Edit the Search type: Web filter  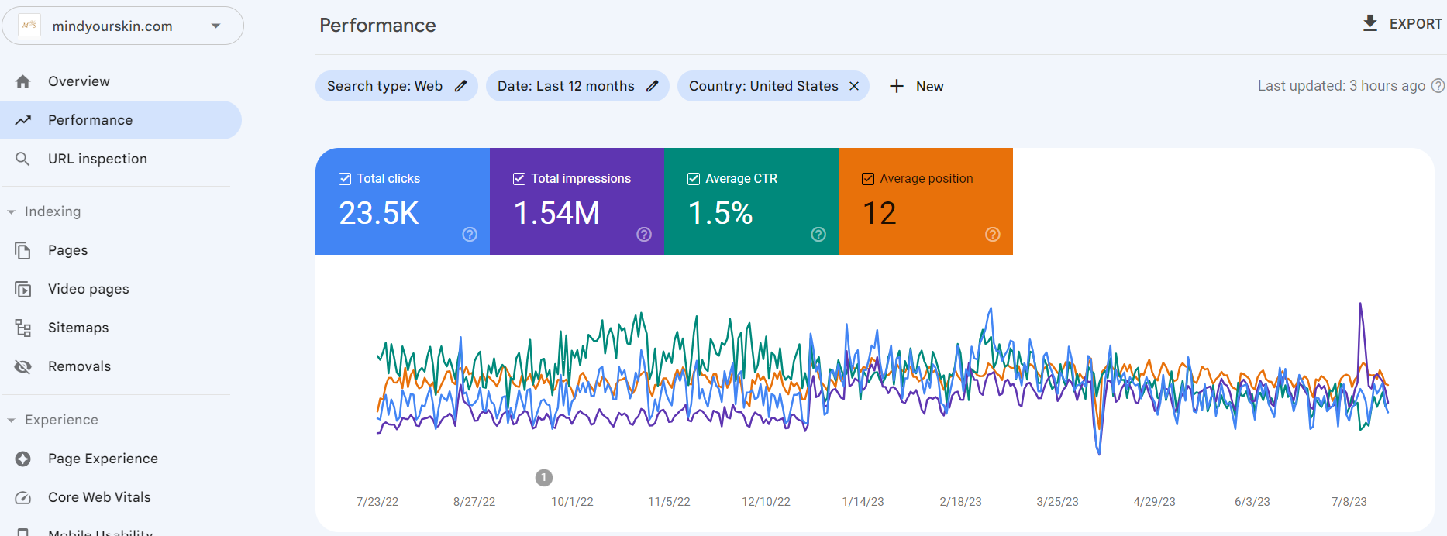pyautogui.click(x=460, y=86)
